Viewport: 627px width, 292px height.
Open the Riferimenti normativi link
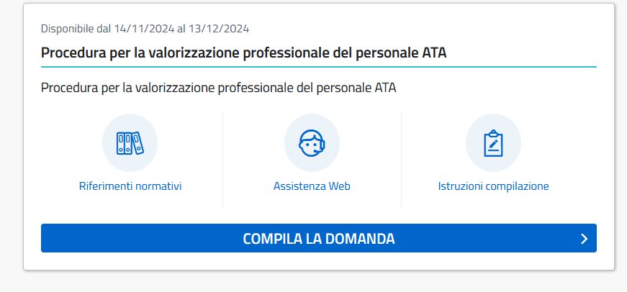click(x=130, y=186)
